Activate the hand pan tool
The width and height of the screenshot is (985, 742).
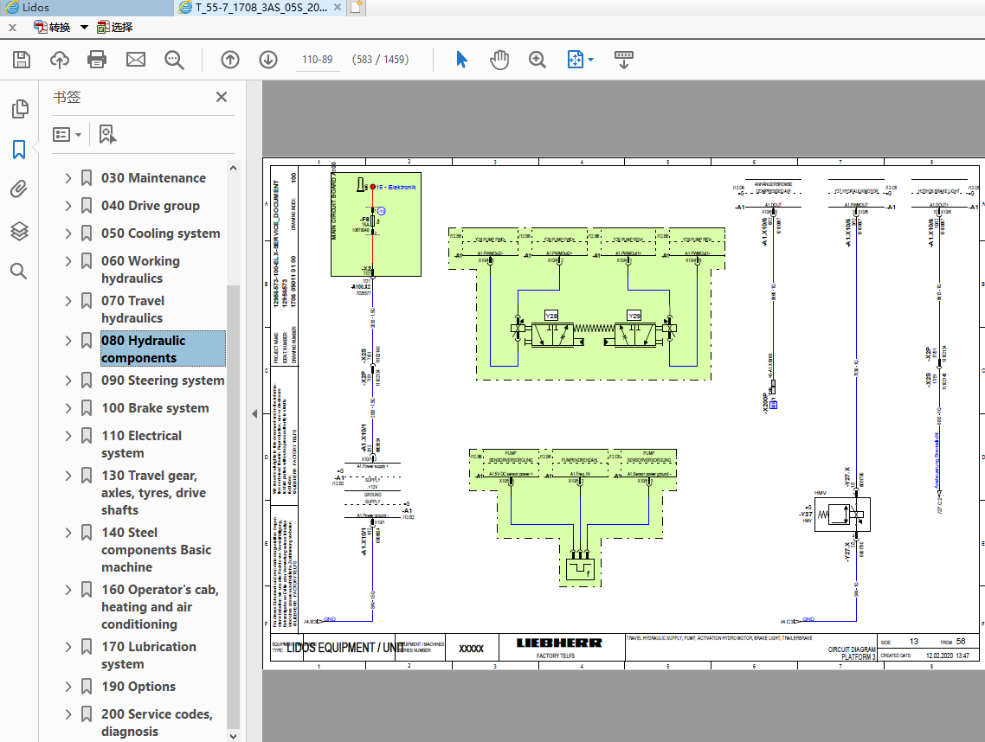point(499,60)
